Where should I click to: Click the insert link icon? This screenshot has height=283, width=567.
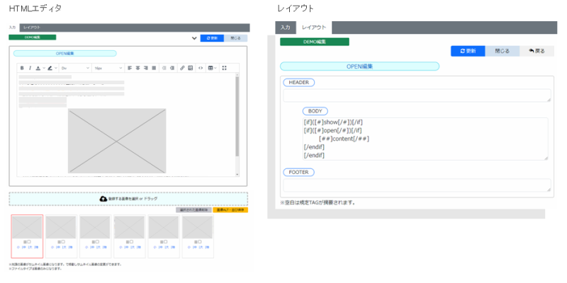tap(182, 68)
